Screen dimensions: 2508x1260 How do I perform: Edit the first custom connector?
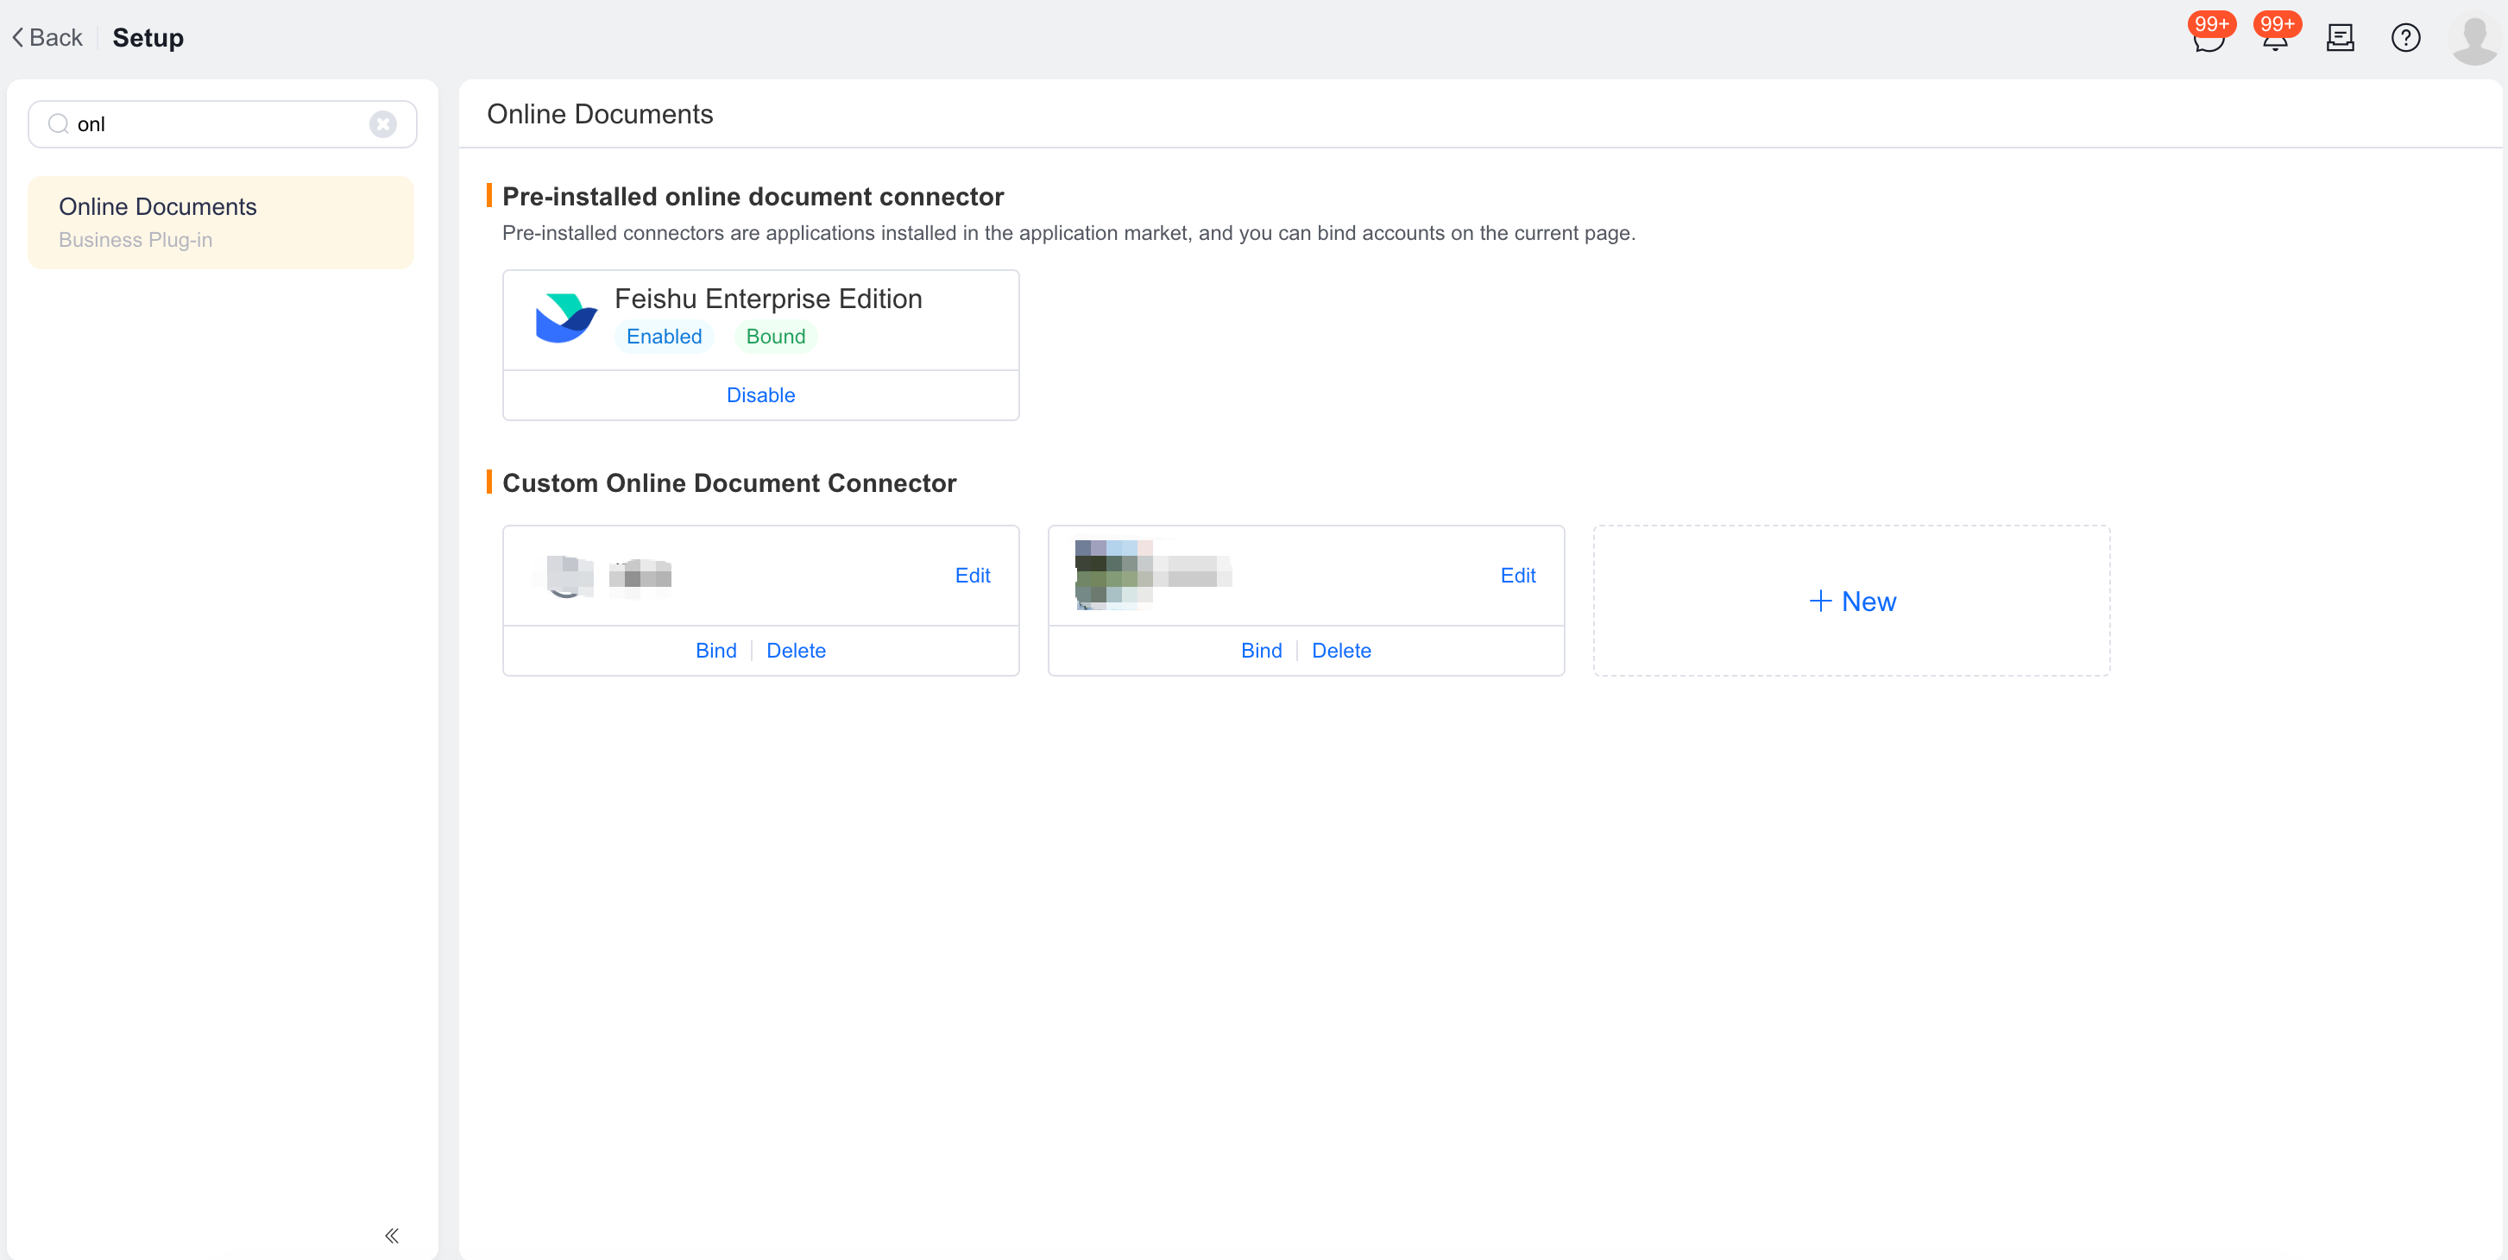coord(972,576)
